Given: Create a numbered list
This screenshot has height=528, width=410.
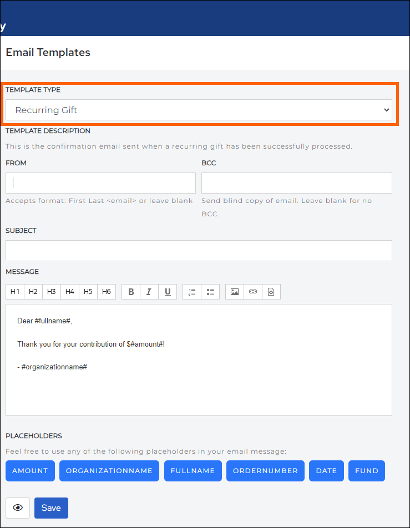Looking at the screenshot, I should pos(191,291).
